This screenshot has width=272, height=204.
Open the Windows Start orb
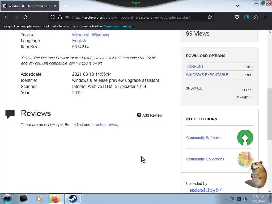[7, 199]
